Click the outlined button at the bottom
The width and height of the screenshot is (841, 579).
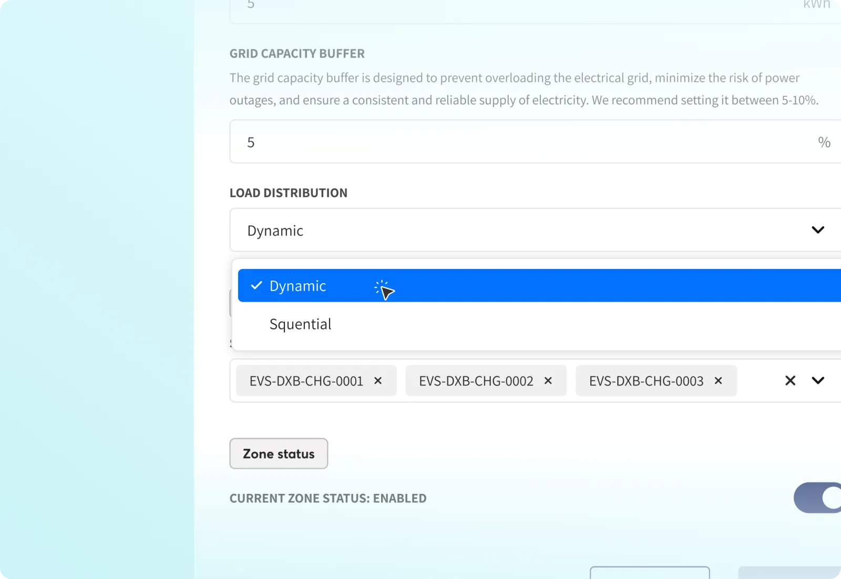(x=650, y=573)
